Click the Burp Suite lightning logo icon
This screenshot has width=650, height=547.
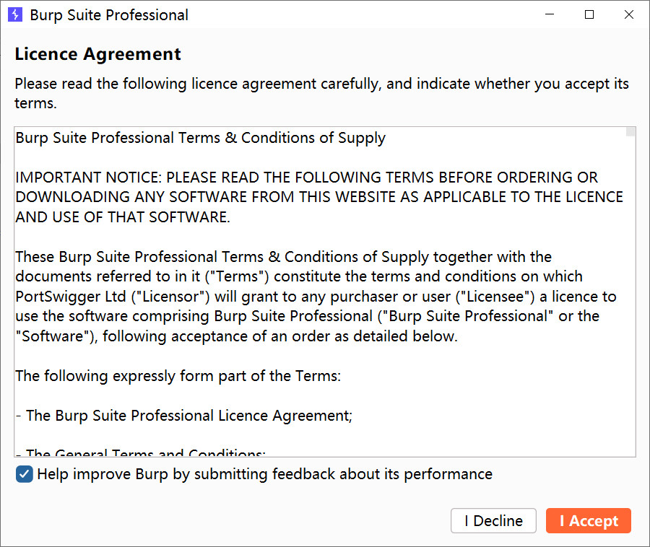click(15, 14)
